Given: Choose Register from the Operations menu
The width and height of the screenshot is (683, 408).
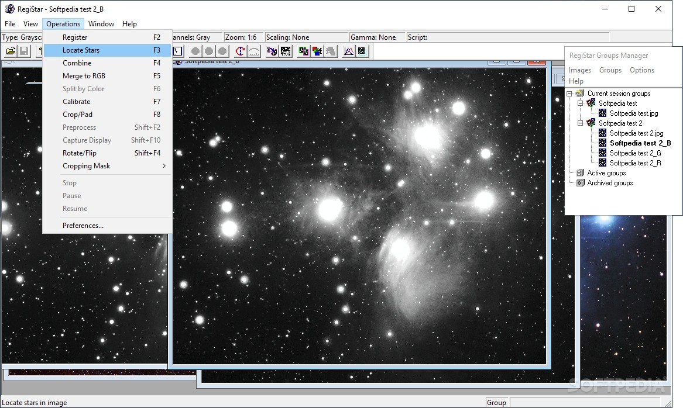Looking at the screenshot, I should coord(108,37).
